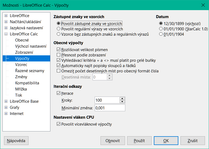Click the Internet tree label
Image resolution: width=209 pixels, height=149 pixels.
point(17,113)
